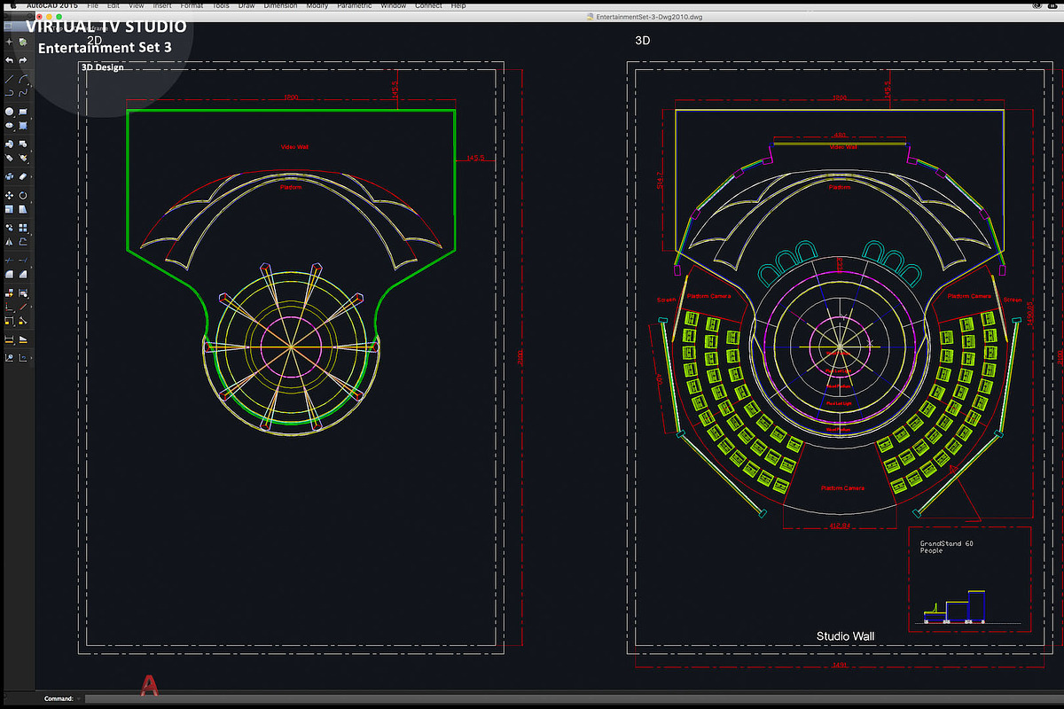The height and width of the screenshot is (709, 1064).
Task: Open the View menu
Action: [136, 5]
